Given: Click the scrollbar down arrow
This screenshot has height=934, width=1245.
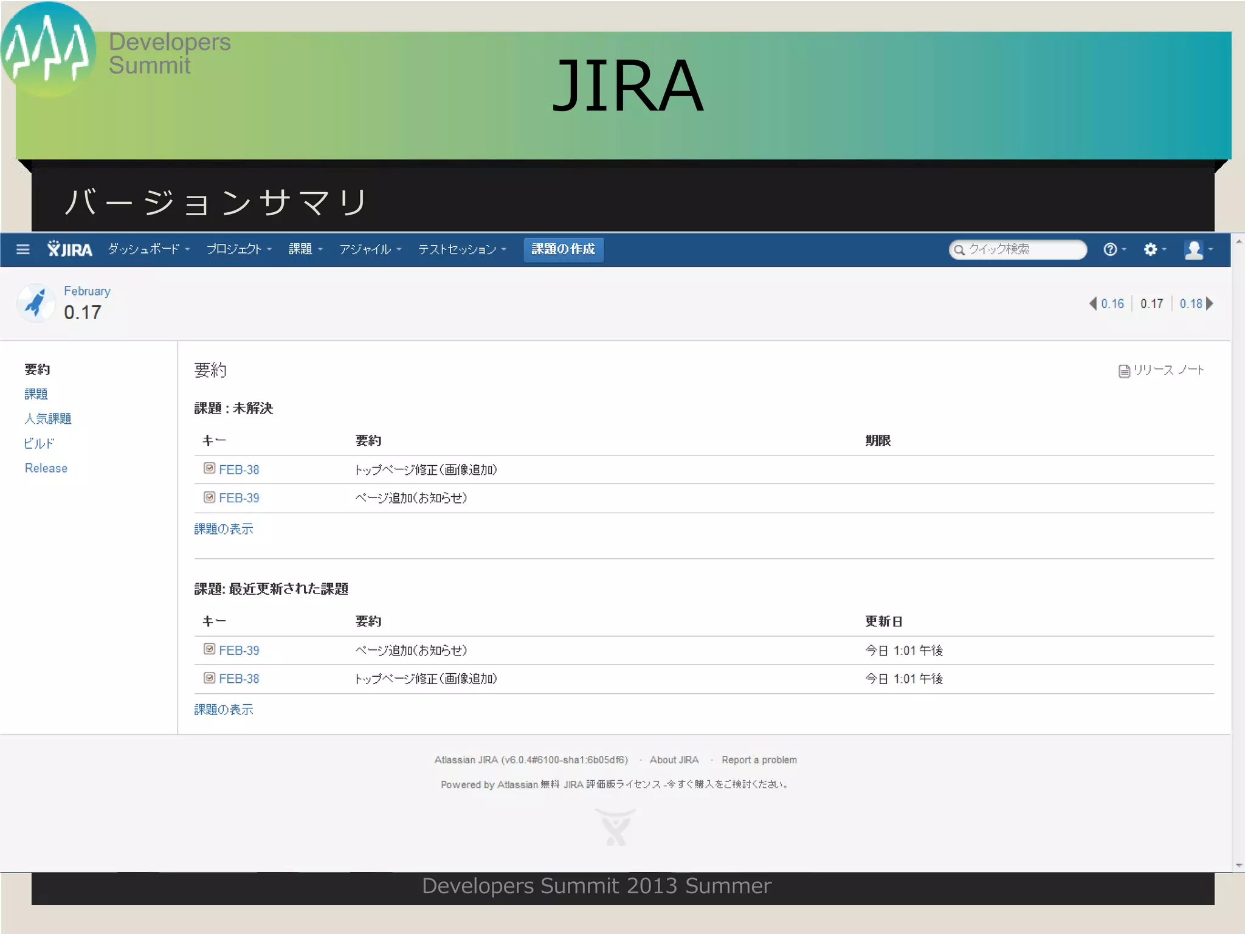Looking at the screenshot, I should point(1238,866).
